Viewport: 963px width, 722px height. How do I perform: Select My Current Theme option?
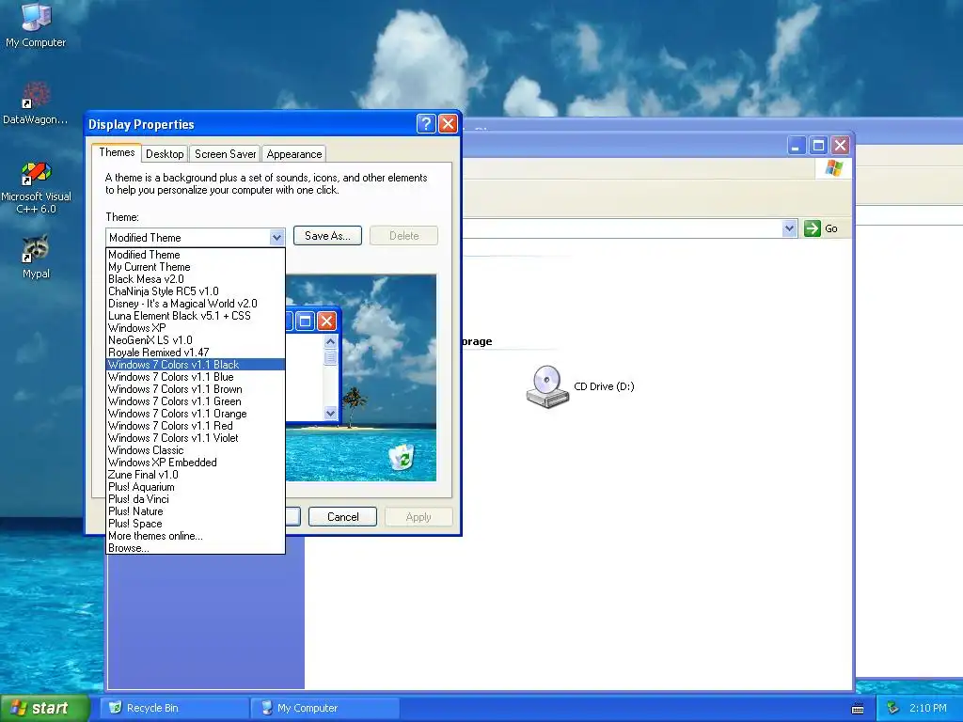point(196,267)
